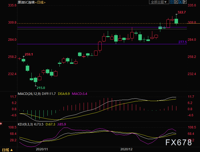Click the MACD(26,12,9) indicator label
The width and height of the screenshot is (200, 152).
(x=29, y=94)
